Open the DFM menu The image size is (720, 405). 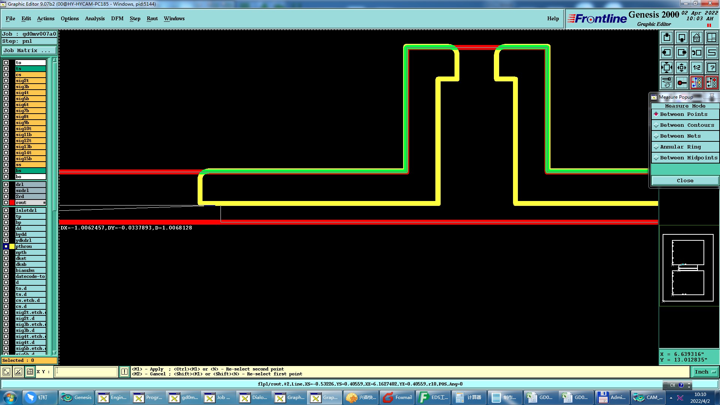[x=117, y=18]
